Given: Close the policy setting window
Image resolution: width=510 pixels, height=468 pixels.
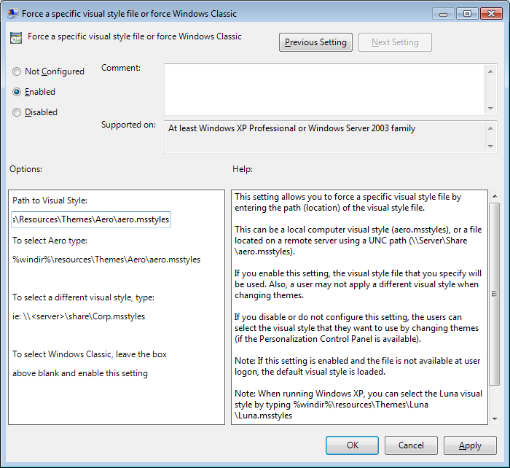Looking at the screenshot, I should click(x=490, y=13).
